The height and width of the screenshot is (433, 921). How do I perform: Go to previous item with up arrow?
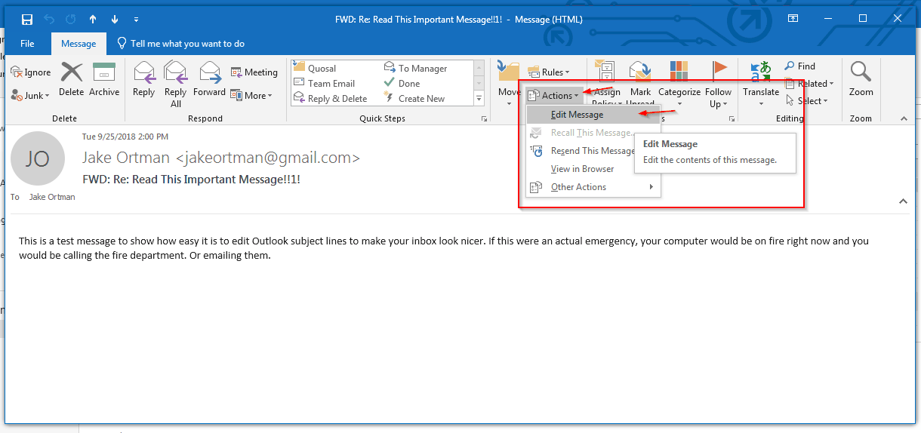[x=93, y=19]
